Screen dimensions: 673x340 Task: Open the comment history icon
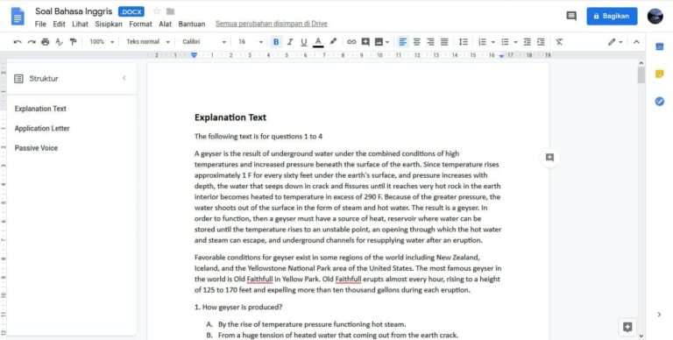pos(570,16)
